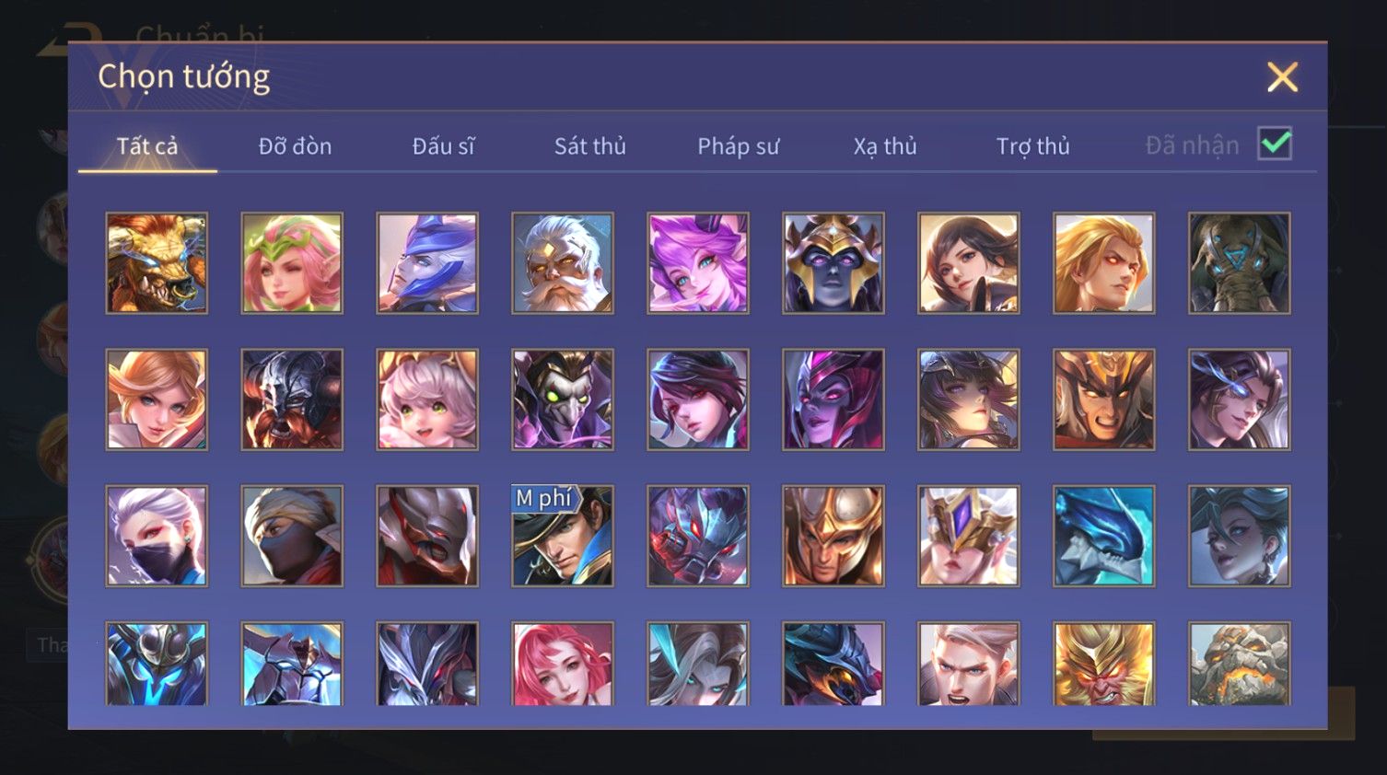Select the 'Đấu sĩ' tab
Viewport: 1387px width, 775px height.
(x=443, y=145)
